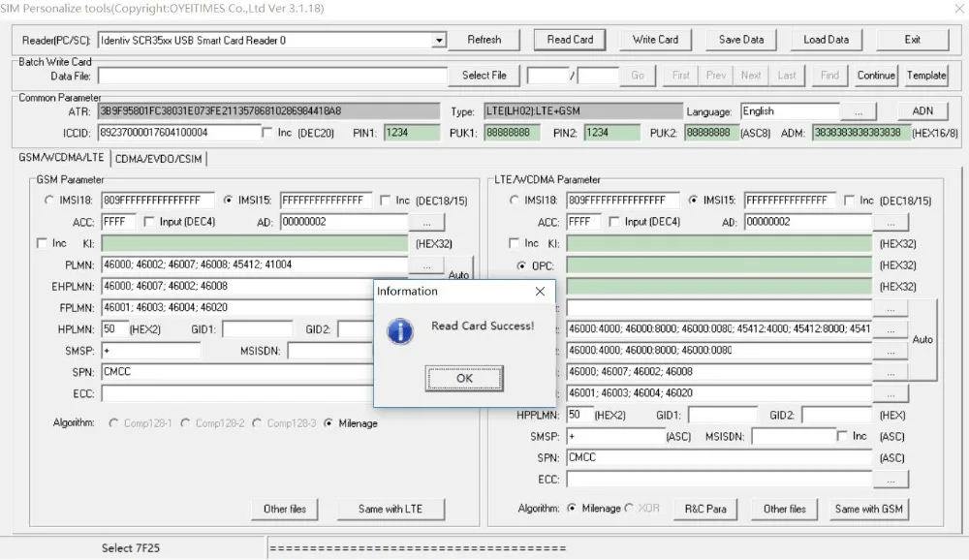Click the LTE AD browse button
Image resolution: width=969 pixels, height=560 pixels.
point(891,222)
